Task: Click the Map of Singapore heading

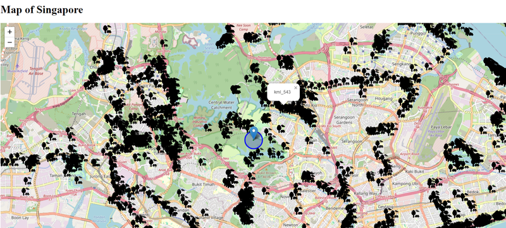Action: point(42,9)
